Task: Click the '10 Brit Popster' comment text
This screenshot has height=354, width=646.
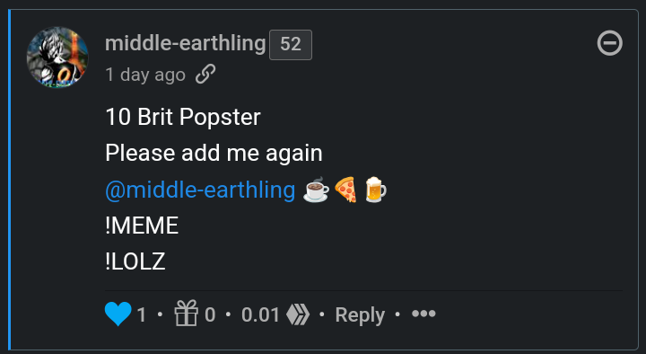Action: (183, 117)
